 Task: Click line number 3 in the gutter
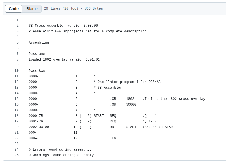point(17,31)
